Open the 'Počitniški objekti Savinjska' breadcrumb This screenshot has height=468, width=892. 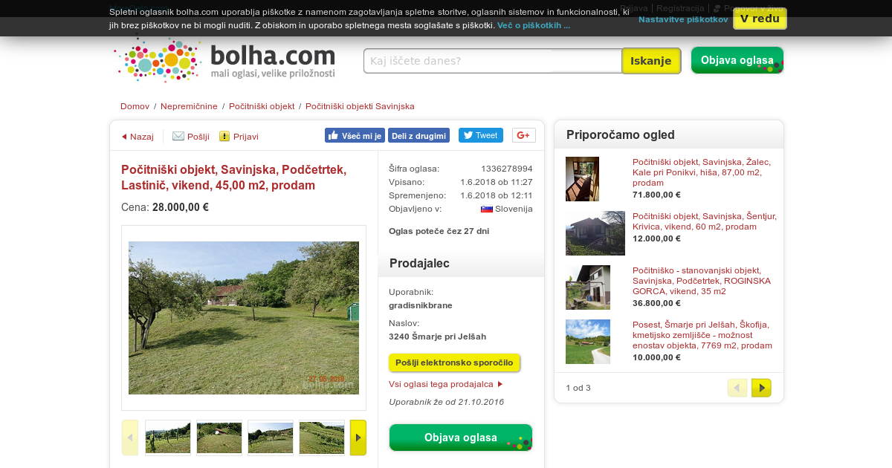tap(360, 106)
